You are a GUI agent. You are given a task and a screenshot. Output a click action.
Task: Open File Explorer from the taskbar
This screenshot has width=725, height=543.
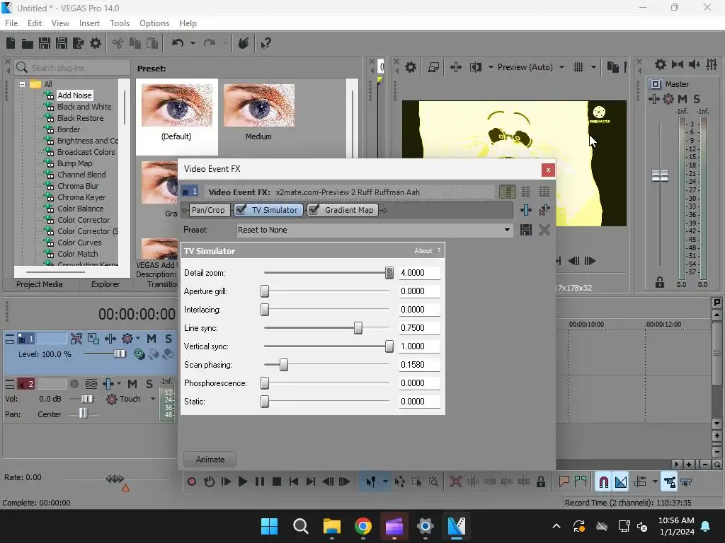click(x=331, y=526)
